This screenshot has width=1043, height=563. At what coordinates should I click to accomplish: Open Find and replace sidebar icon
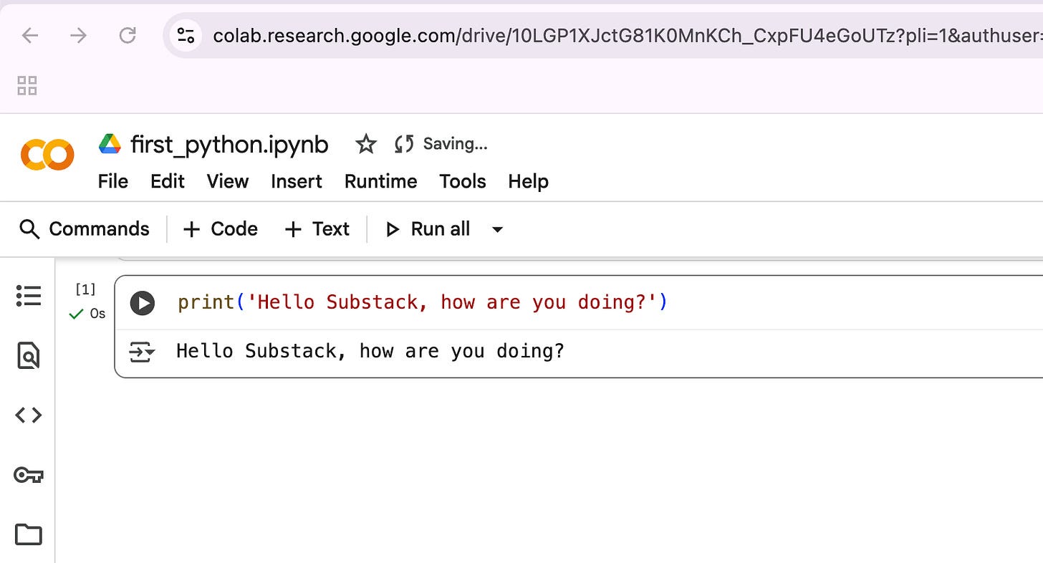(x=29, y=355)
